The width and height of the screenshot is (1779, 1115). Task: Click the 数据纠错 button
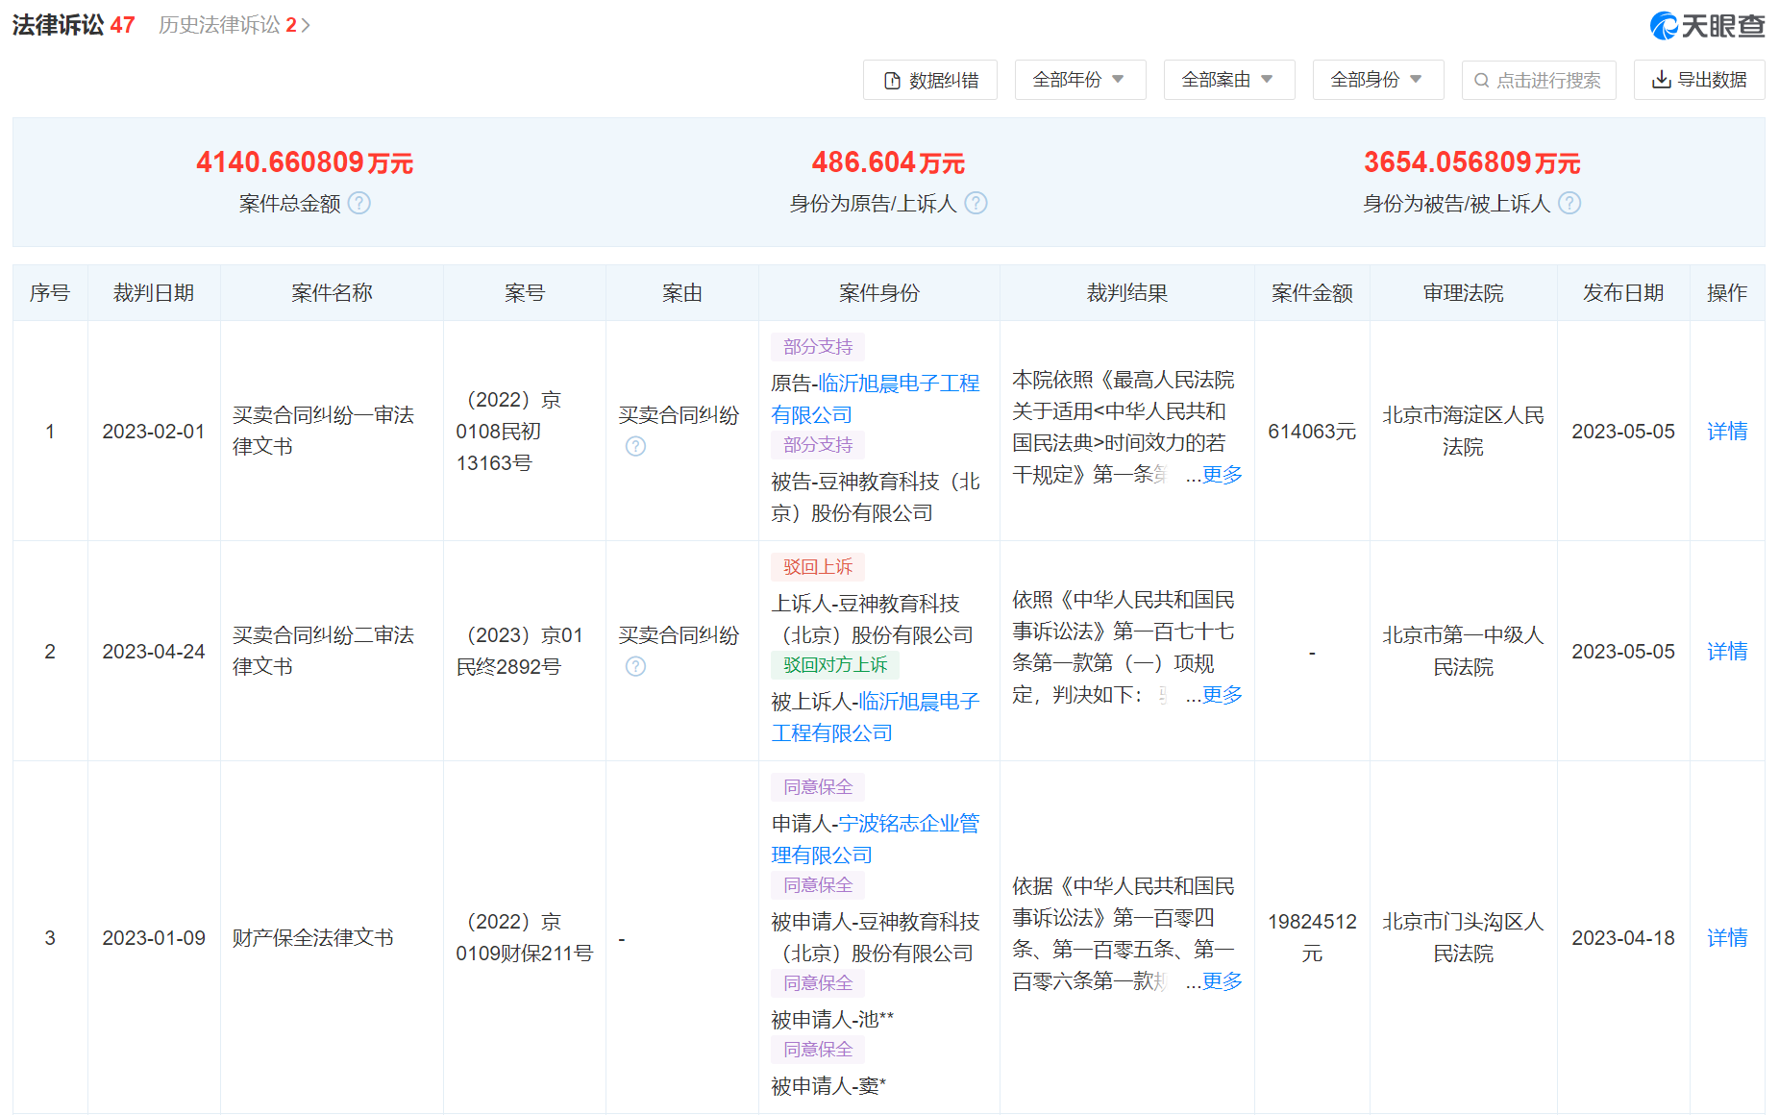click(929, 80)
